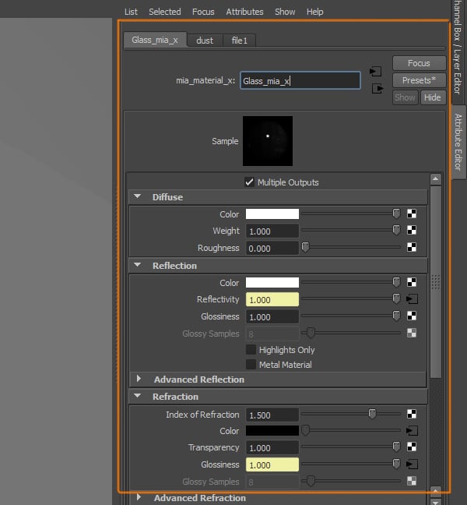
Task: Click the output connection icon below the input icon
Action: click(377, 88)
